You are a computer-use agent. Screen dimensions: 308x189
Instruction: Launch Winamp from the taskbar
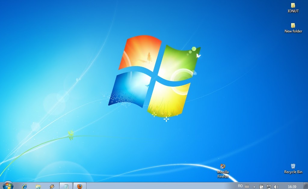pos(52,186)
